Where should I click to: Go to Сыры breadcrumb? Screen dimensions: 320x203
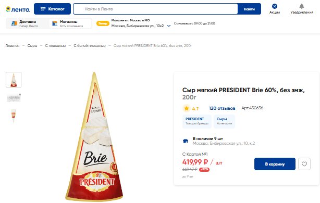(x=32, y=46)
